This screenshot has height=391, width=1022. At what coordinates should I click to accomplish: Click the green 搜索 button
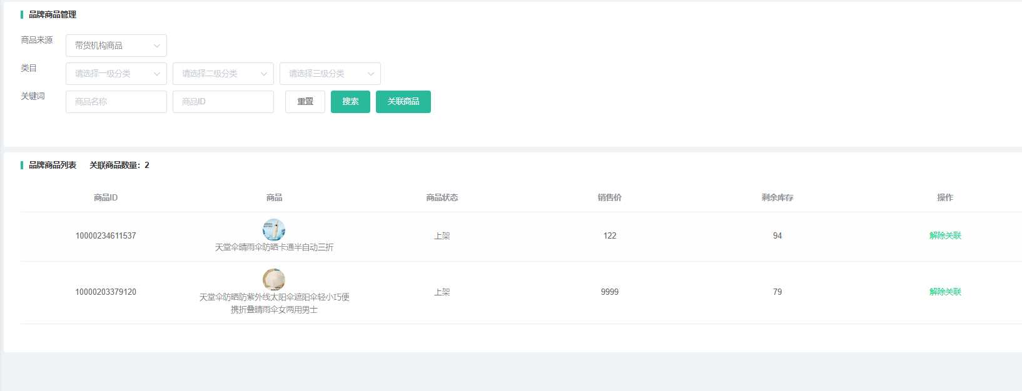[x=350, y=102]
